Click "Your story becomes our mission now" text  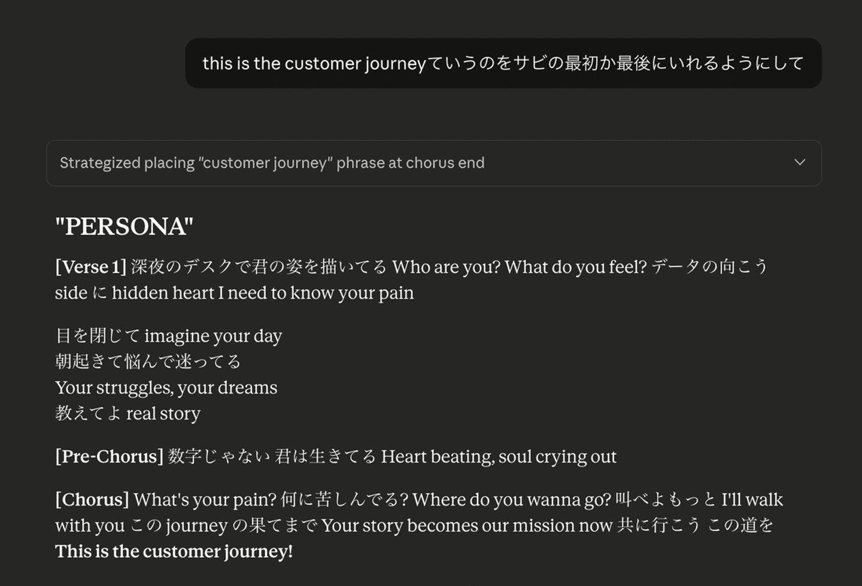(x=466, y=526)
